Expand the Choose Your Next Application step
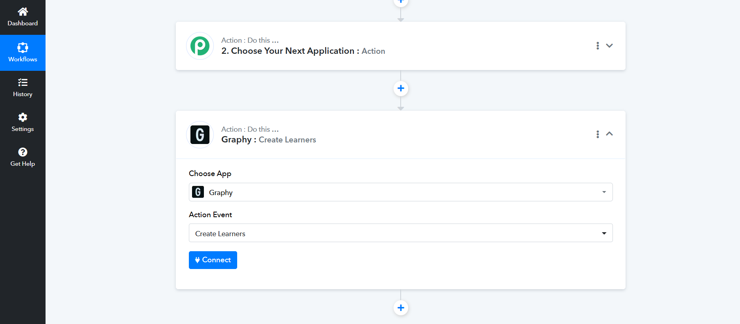 pos(609,46)
